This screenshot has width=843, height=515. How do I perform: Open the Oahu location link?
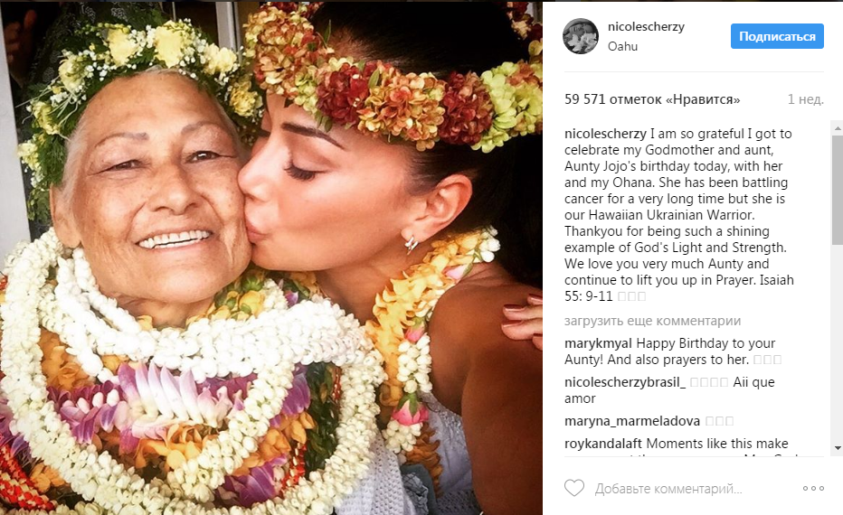pyautogui.click(x=622, y=46)
